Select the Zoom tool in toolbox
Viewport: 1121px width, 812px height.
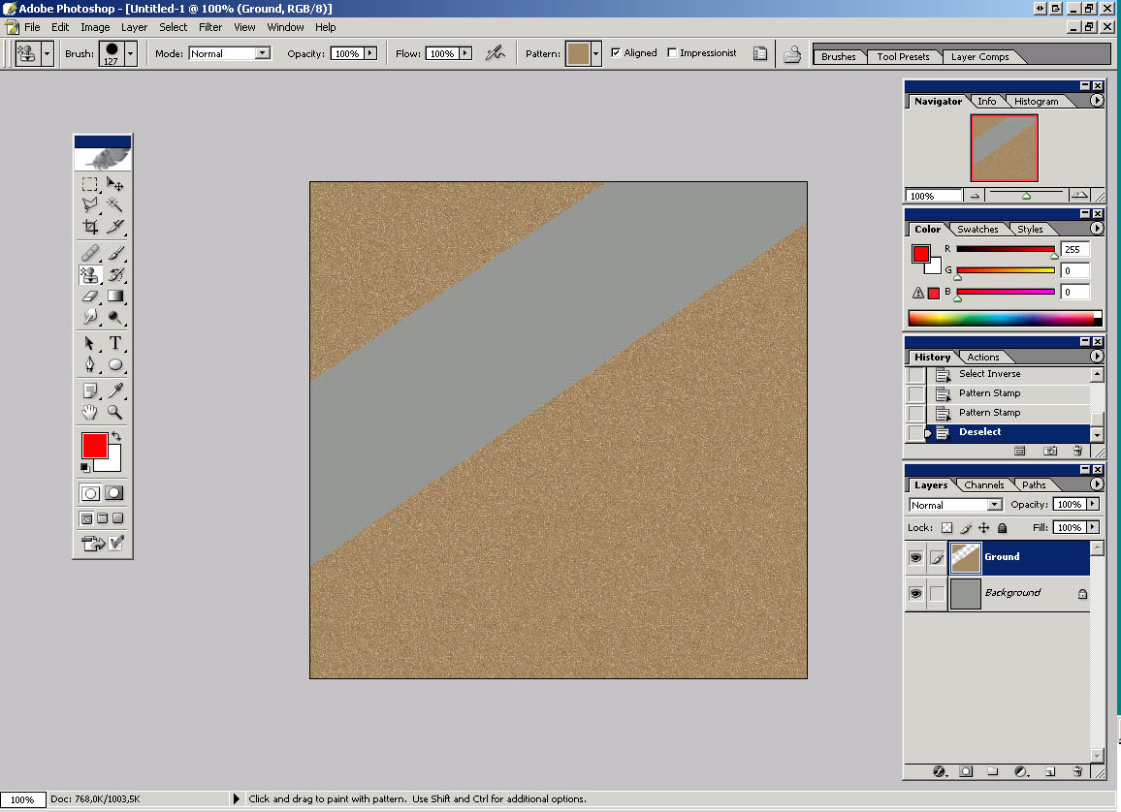(x=115, y=412)
